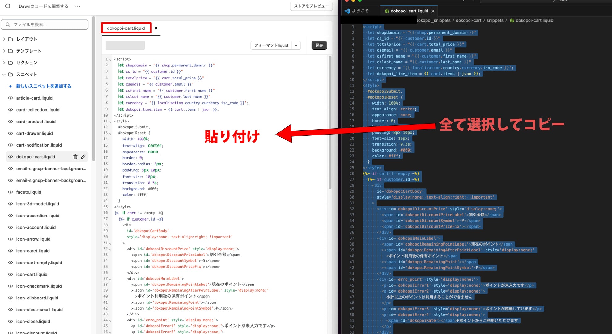Open card-product.liquid file
The width and height of the screenshot is (612, 334).
click(x=36, y=122)
